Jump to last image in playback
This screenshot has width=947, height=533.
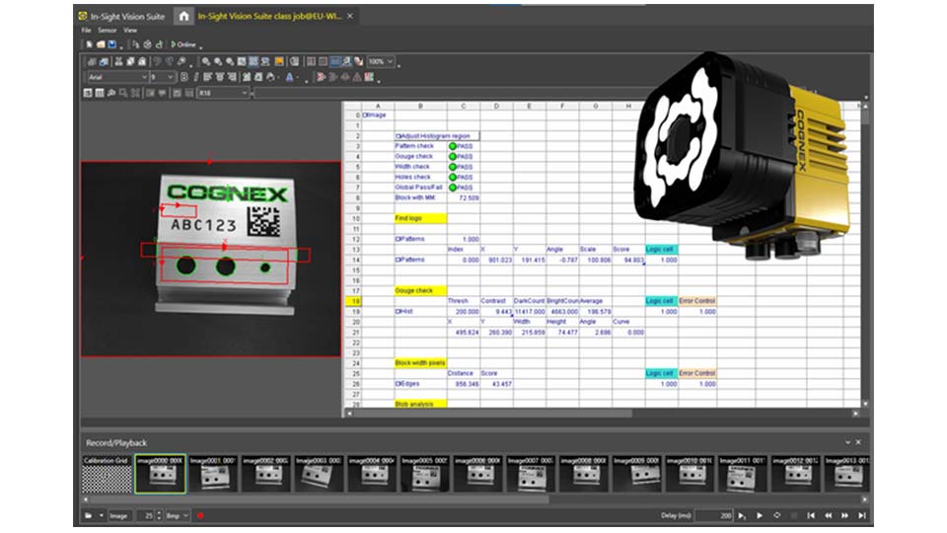[x=862, y=515]
